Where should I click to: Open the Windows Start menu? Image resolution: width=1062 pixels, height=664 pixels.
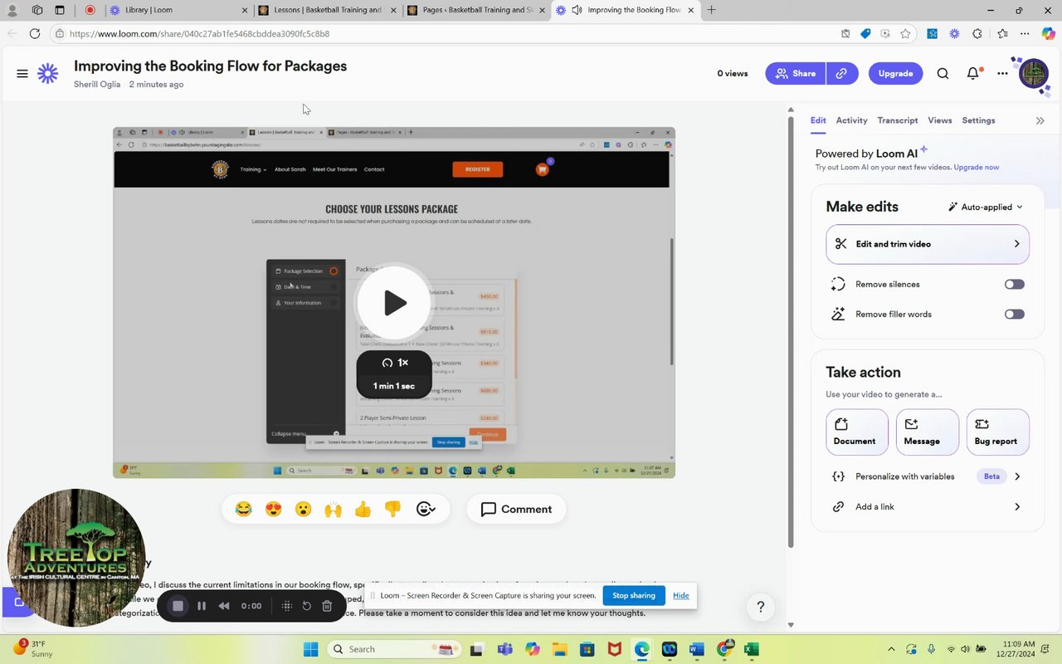[310, 649]
